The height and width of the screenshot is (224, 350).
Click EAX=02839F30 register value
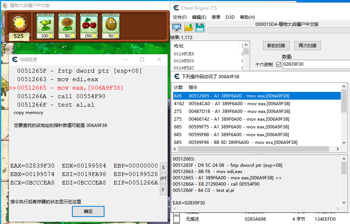coord(32,166)
